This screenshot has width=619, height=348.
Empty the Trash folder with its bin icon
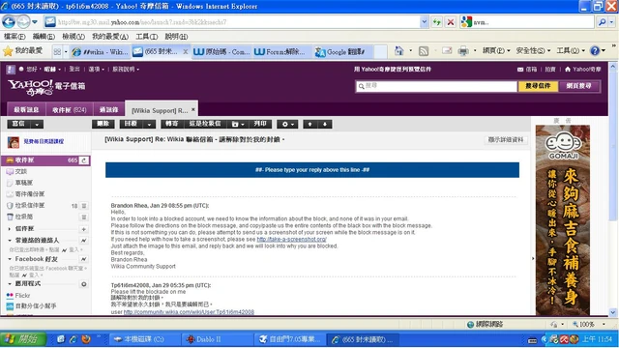[x=84, y=217]
